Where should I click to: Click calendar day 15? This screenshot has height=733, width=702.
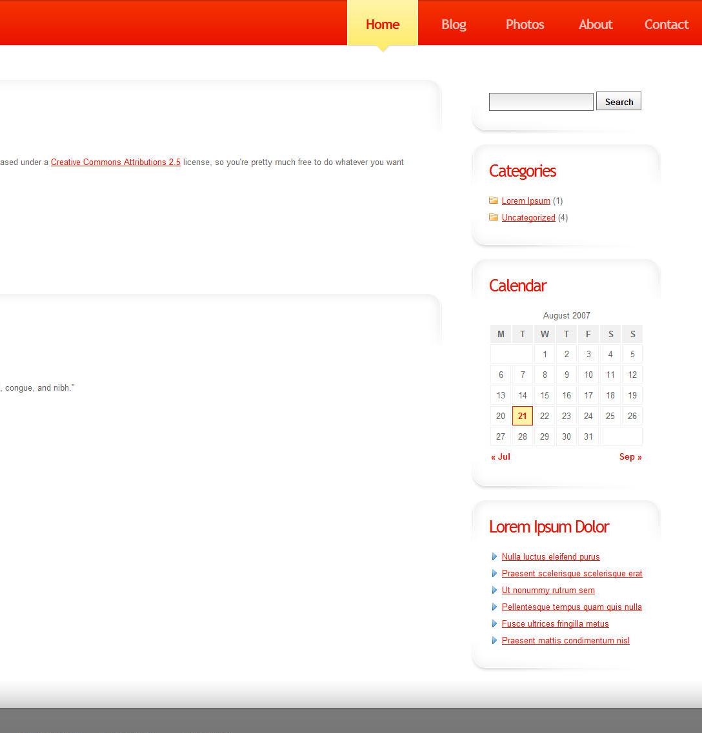(545, 395)
